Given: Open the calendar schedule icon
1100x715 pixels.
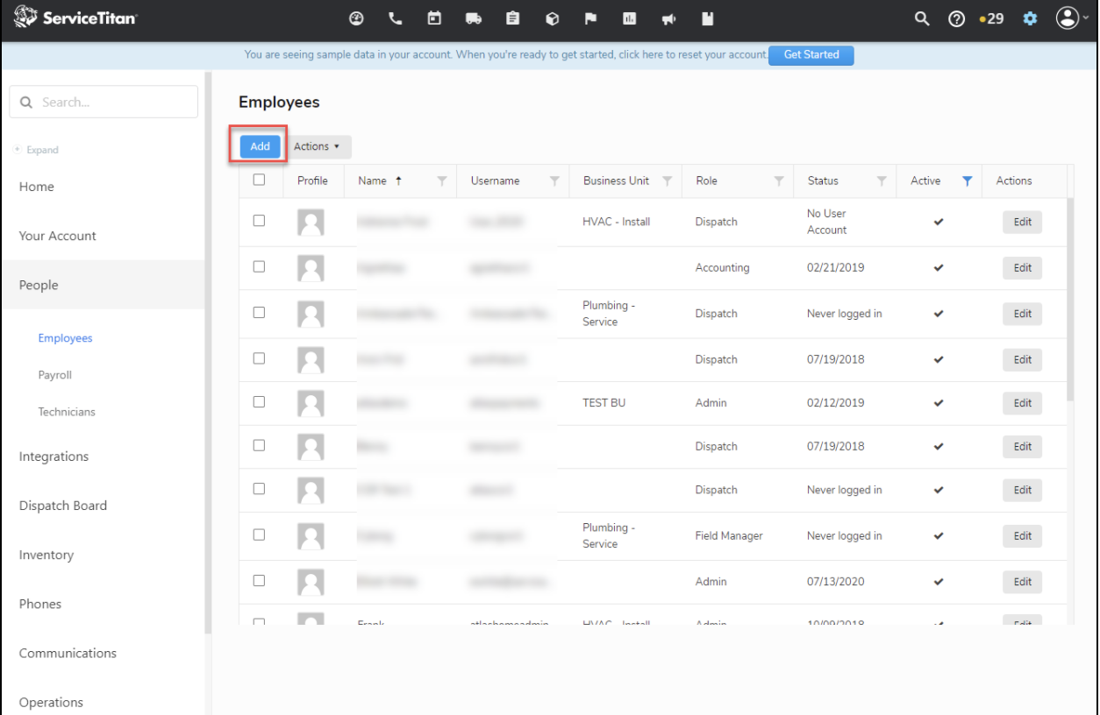Looking at the screenshot, I should tap(433, 18).
